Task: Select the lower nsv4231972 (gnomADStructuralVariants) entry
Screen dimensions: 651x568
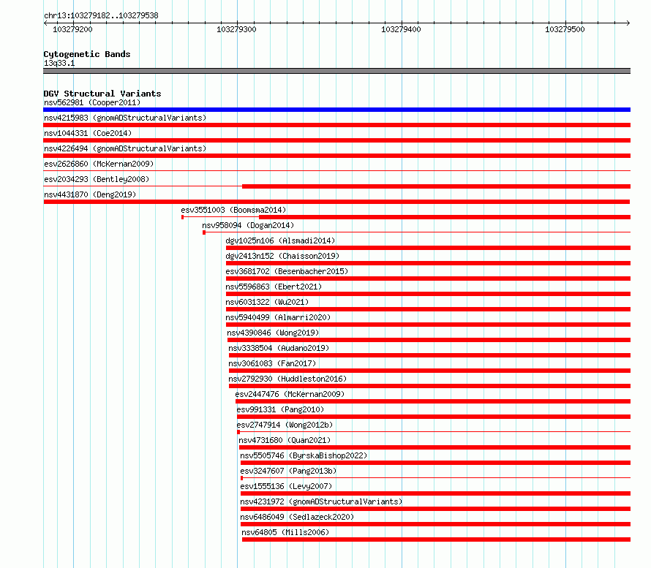Action: [x=321, y=501]
